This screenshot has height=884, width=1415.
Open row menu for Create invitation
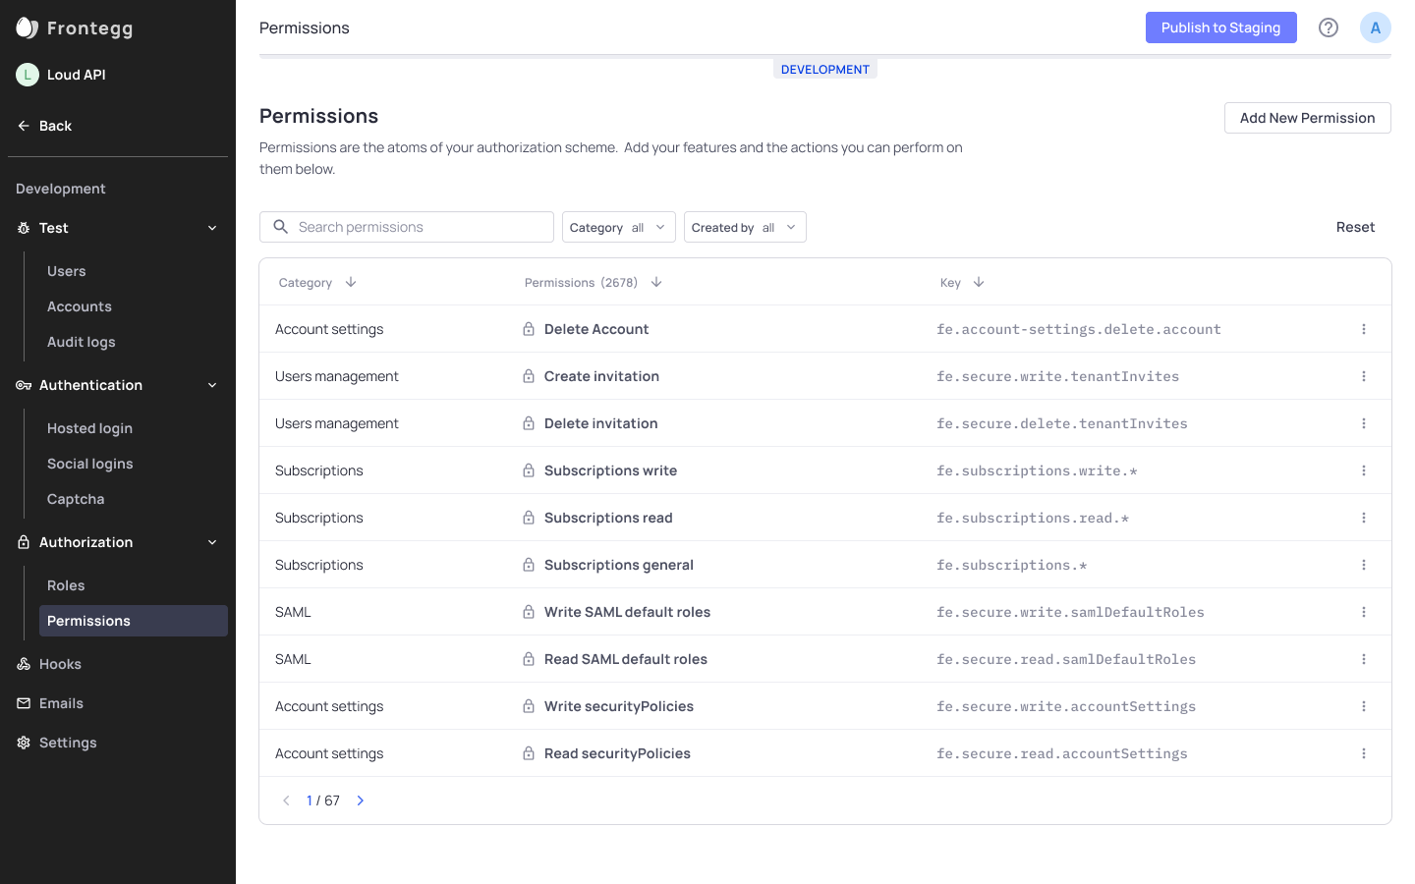(x=1364, y=376)
